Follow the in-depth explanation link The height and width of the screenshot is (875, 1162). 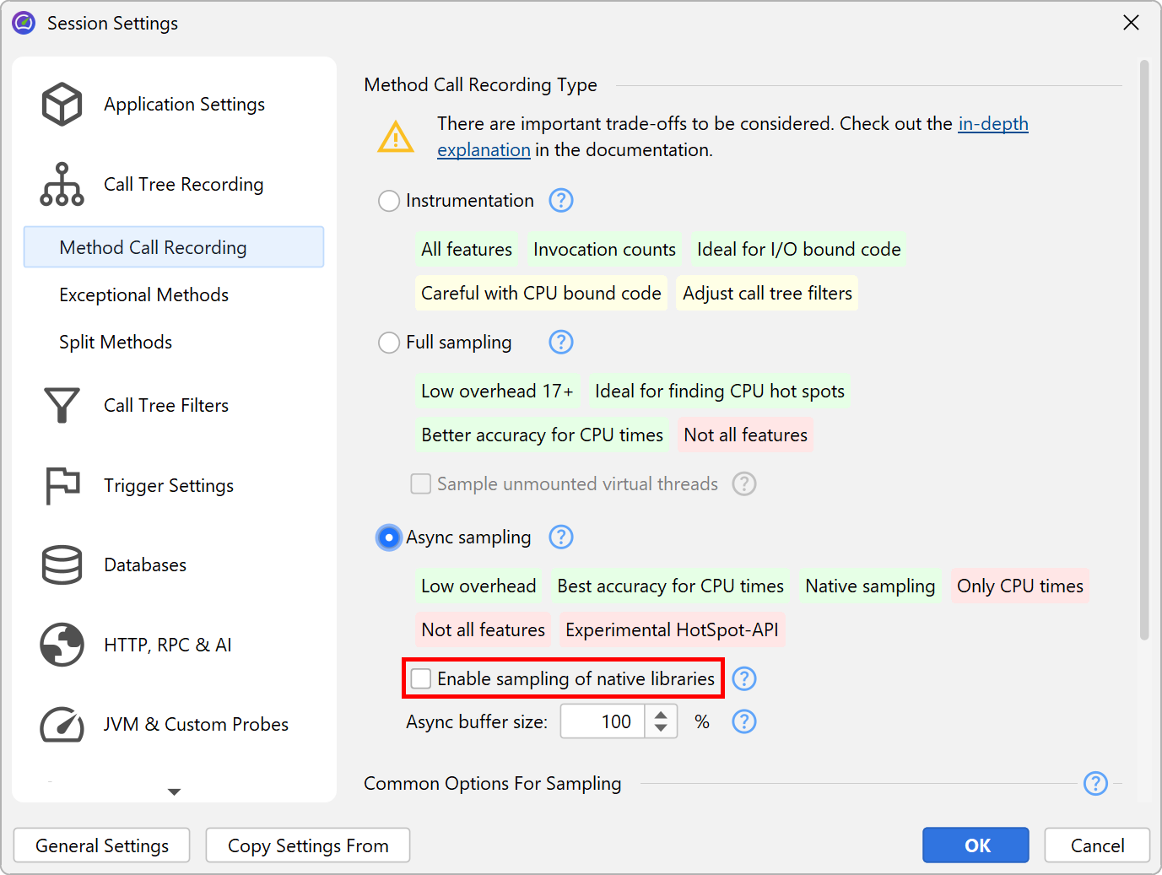(992, 124)
